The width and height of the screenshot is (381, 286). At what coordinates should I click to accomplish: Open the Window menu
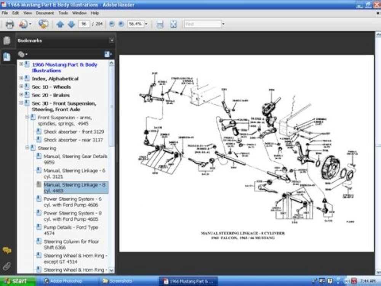click(x=79, y=13)
